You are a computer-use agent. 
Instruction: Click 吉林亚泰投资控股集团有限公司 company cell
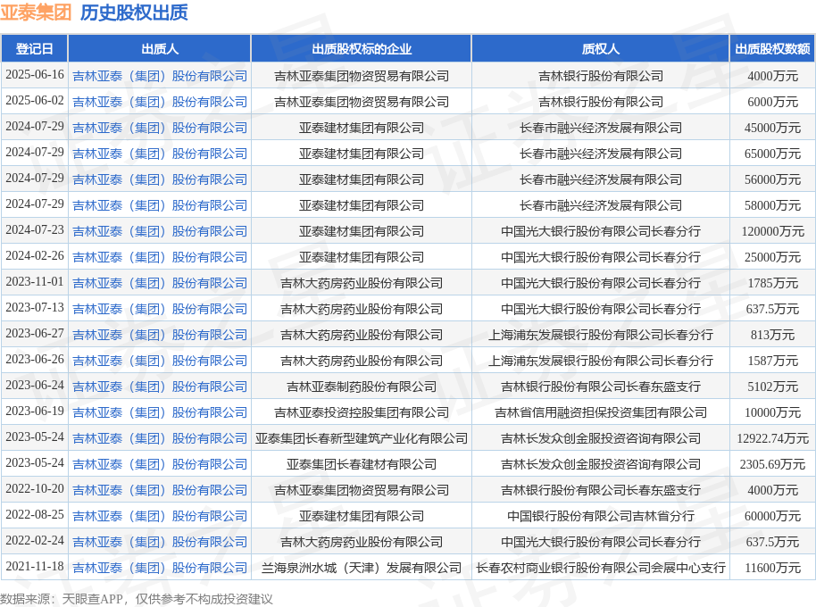point(362,412)
